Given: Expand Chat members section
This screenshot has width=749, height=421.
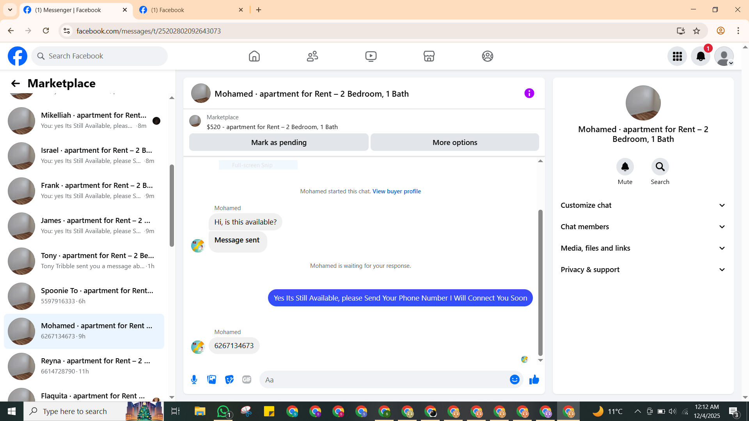Looking at the screenshot, I should pos(643,227).
